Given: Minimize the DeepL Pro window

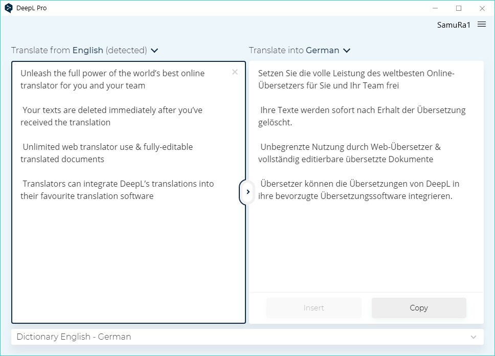Looking at the screenshot, I should coord(435,8).
